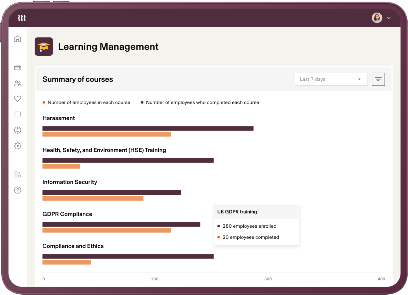This screenshot has width=408, height=295.
Task: Click the HSE Training enrolled dark bar
Action: click(128, 160)
